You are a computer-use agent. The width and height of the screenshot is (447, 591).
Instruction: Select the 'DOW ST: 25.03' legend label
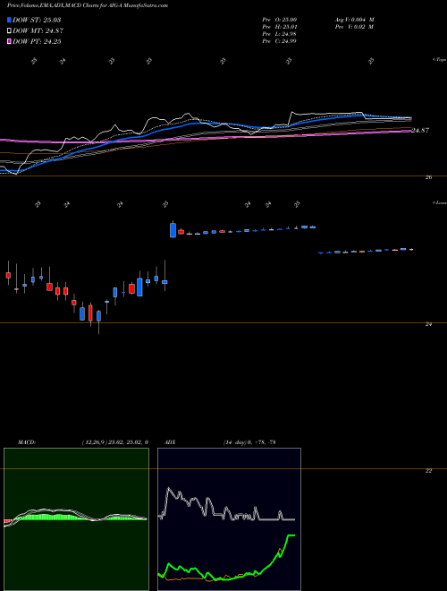click(37, 20)
